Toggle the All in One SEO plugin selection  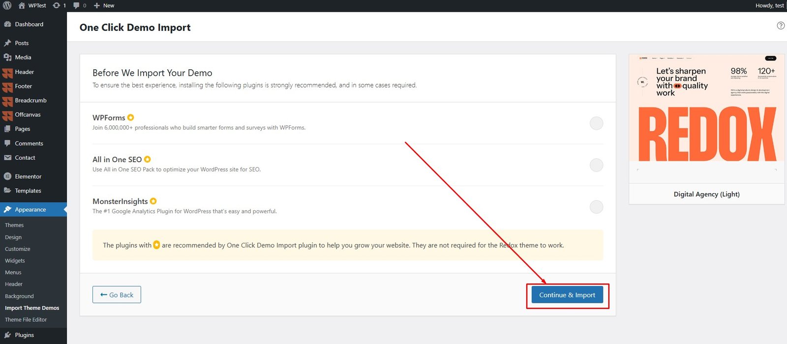pyautogui.click(x=596, y=165)
